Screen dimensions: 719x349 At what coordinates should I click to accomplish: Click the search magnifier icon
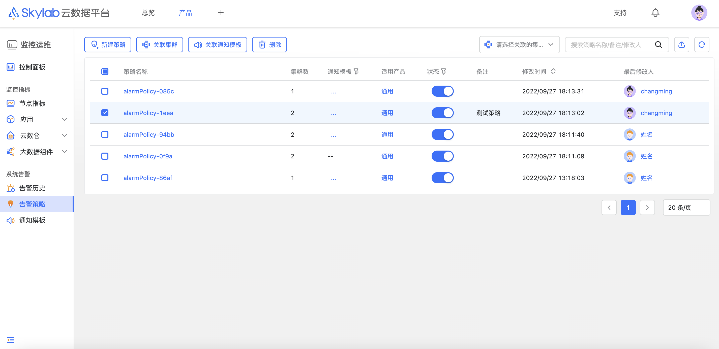[658, 45]
